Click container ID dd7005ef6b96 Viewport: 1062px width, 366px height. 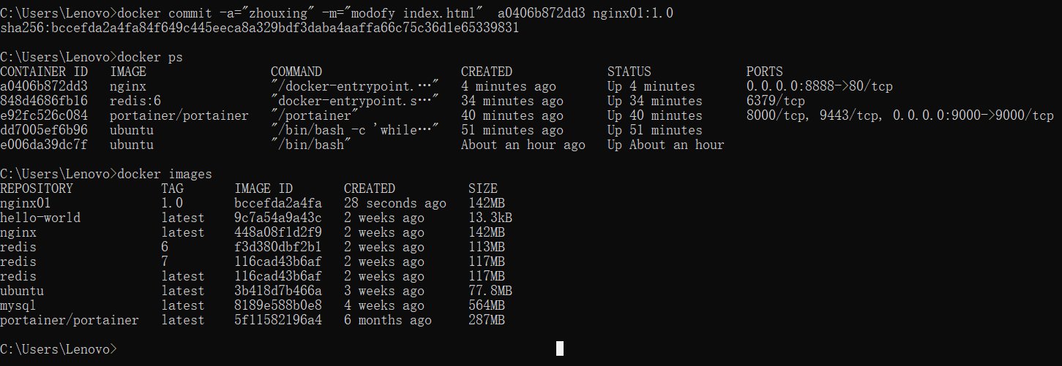[44, 130]
